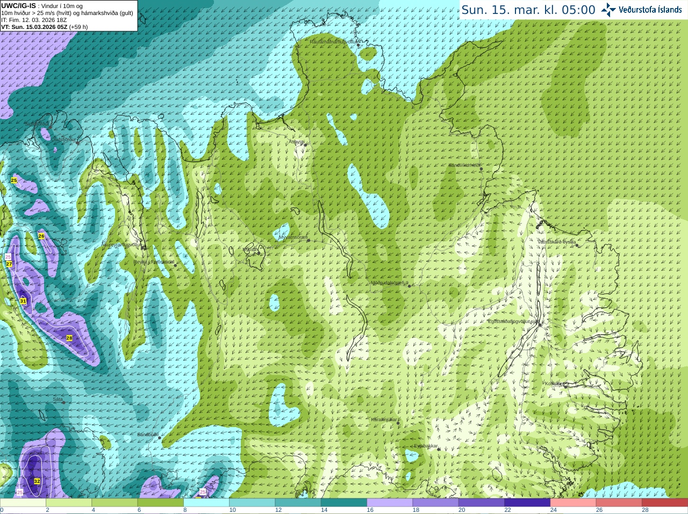Click the Sáta station marker
The width and height of the screenshot is (688, 514).
[63, 403]
